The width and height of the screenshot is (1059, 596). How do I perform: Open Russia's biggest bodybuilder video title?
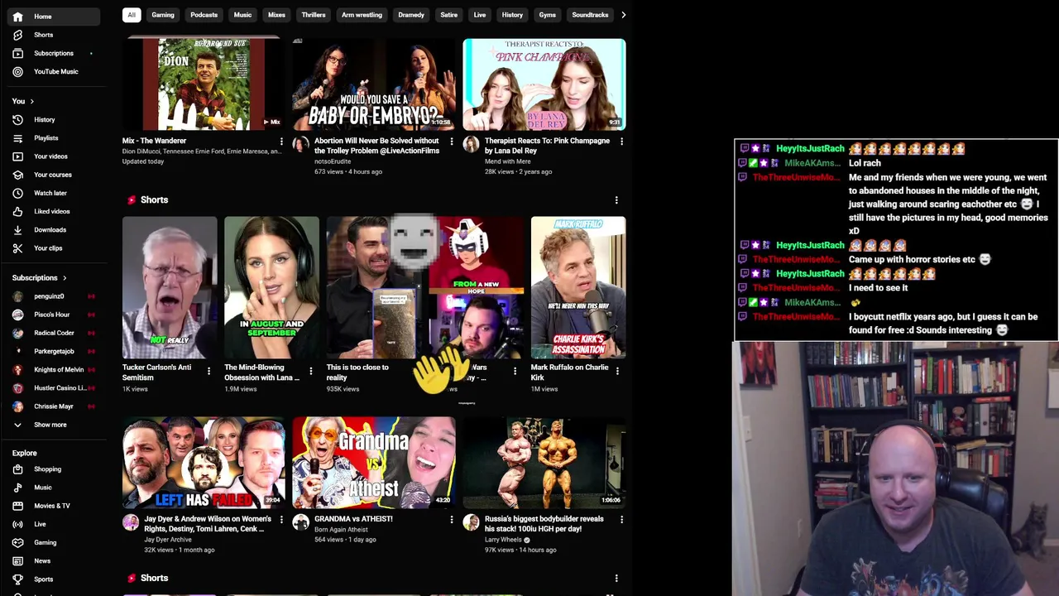pyautogui.click(x=544, y=524)
